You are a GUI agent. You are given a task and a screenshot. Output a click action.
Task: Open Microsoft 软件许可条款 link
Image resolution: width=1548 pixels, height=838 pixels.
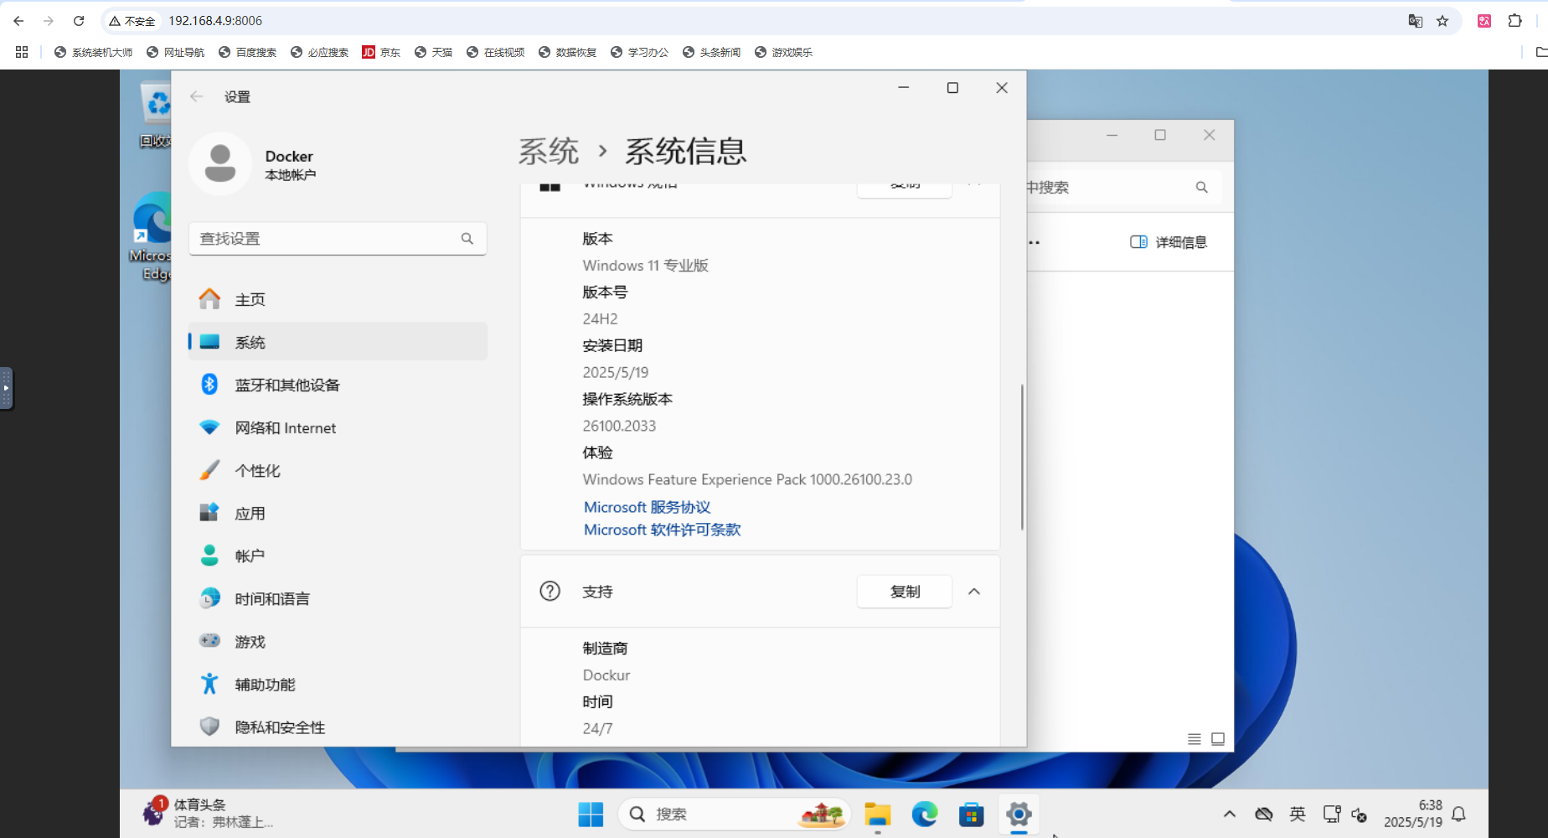[662, 530]
